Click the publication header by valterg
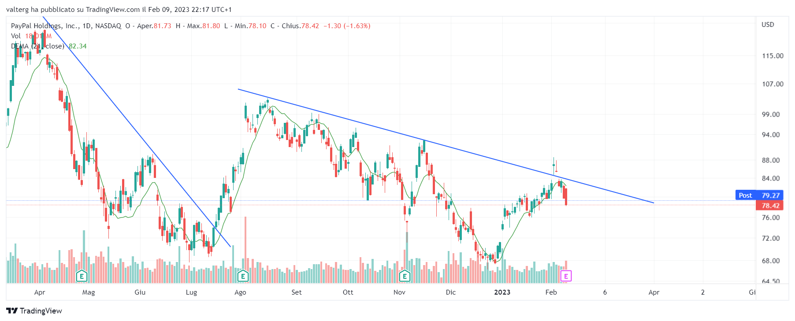This screenshot has width=795, height=321. point(119,10)
